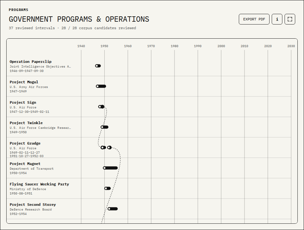Select Project Twinkle timeline bar

coord(104,127)
